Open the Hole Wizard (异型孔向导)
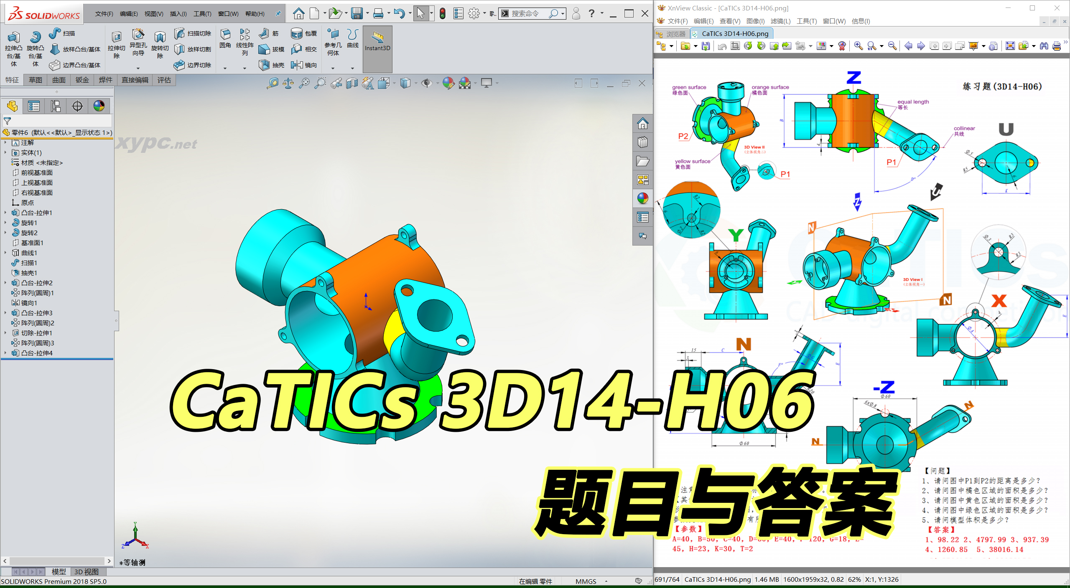The image size is (1070, 588). 138,42
